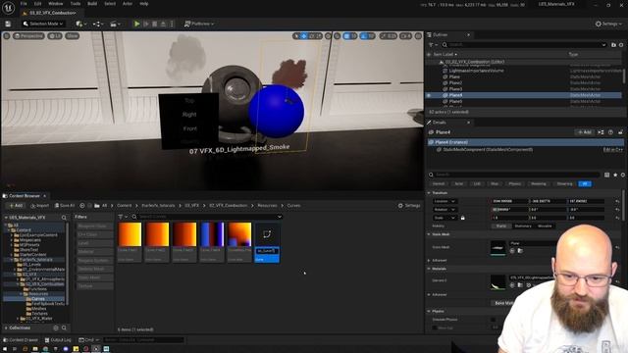Open the Edit menu
The width and height of the screenshot is (628, 353).
pos(37,4)
